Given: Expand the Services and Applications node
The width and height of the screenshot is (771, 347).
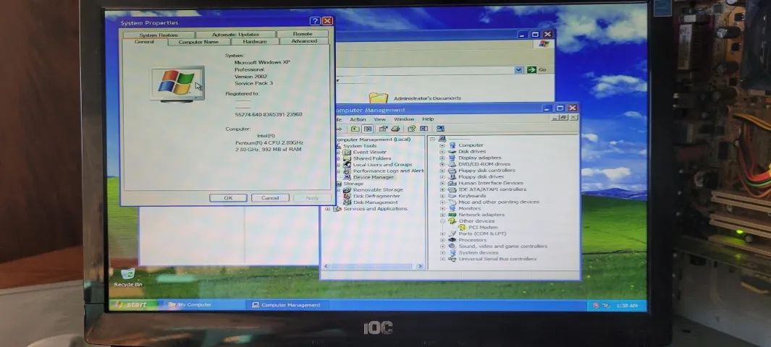Looking at the screenshot, I should pyautogui.click(x=328, y=209).
